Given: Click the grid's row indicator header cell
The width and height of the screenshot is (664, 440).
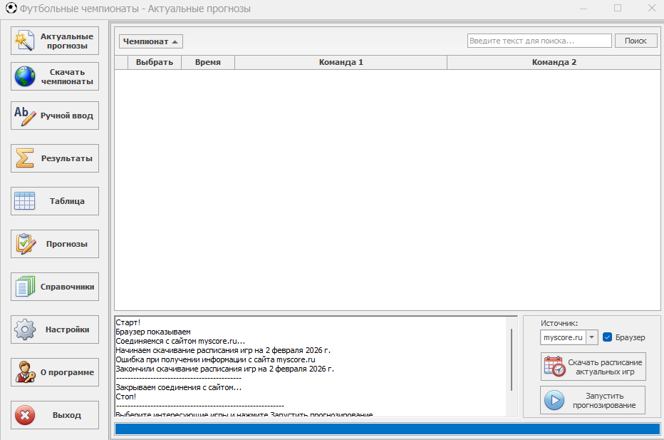Looking at the screenshot, I should (x=122, y=62).
